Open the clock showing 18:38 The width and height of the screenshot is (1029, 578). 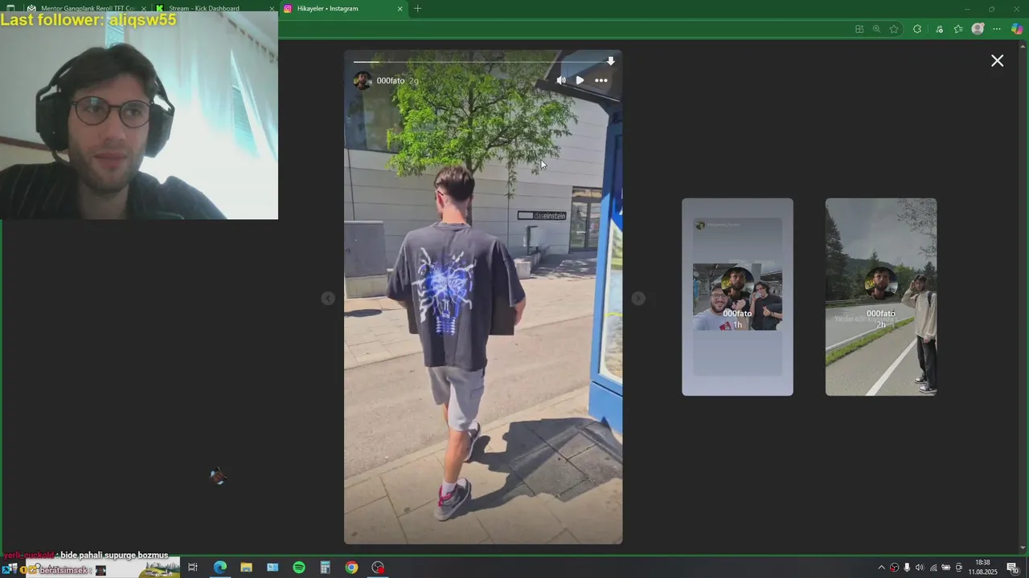point(982,568)
